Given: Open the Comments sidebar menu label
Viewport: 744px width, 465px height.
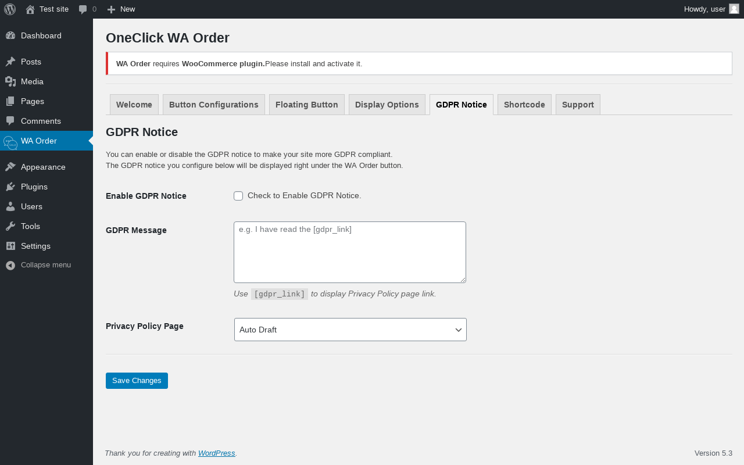Looking at the screenshot, I should point(41,121).
